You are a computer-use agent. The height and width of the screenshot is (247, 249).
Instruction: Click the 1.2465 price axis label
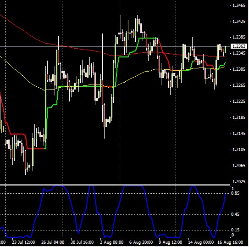239,6
